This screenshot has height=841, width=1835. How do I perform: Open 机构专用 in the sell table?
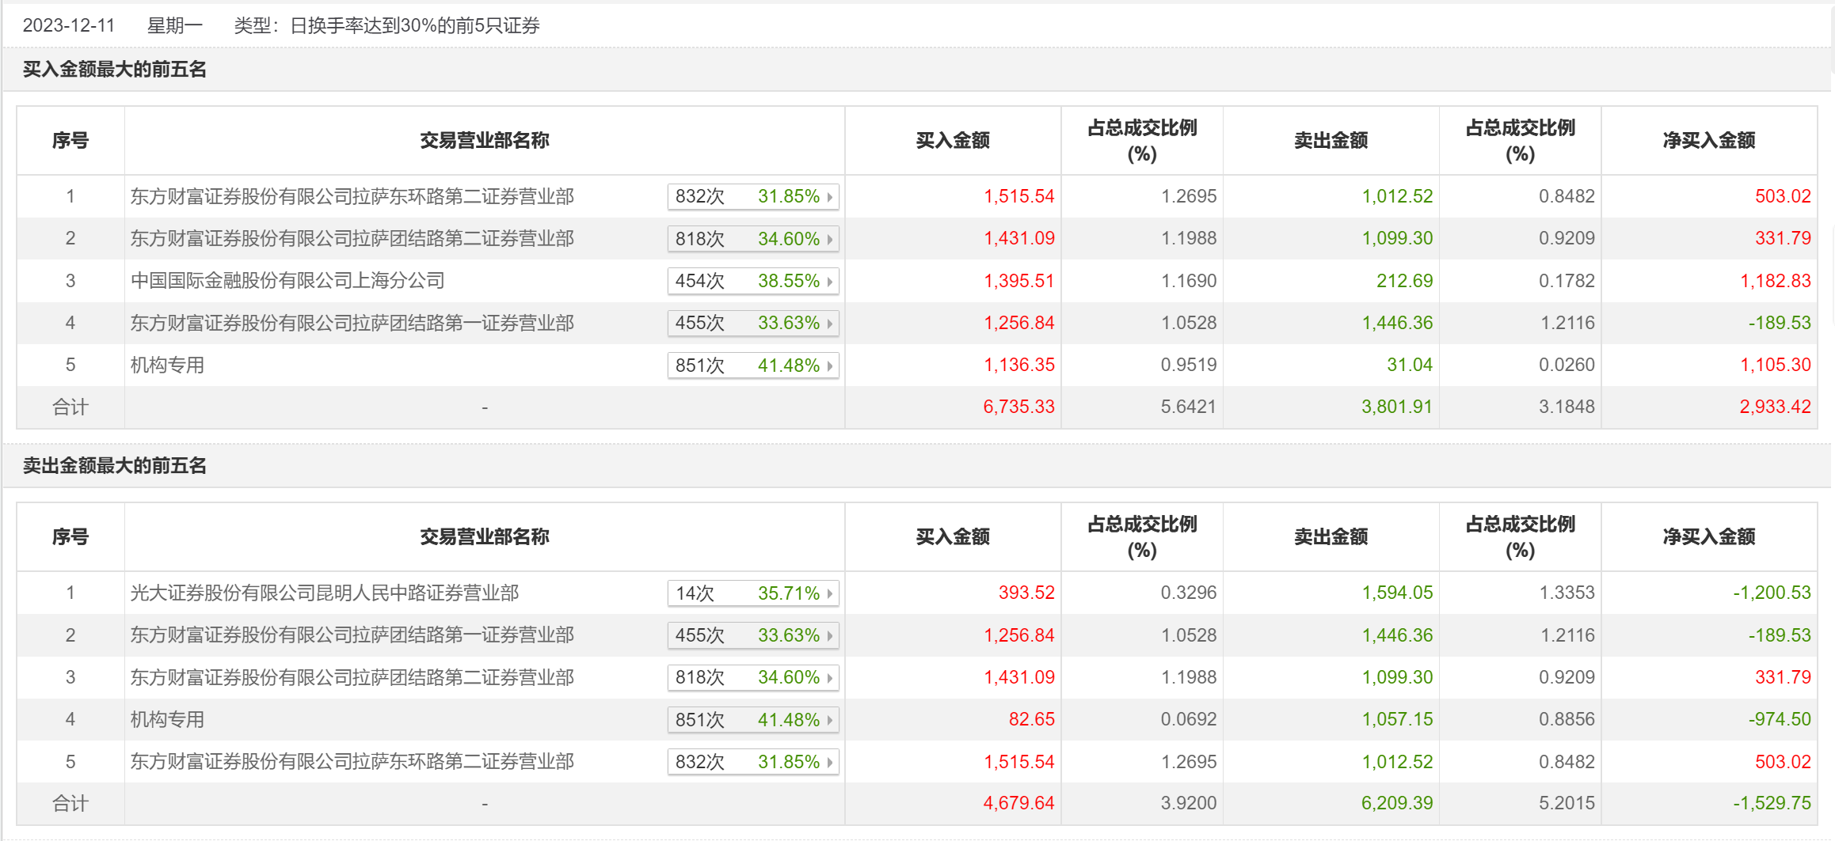167,719
